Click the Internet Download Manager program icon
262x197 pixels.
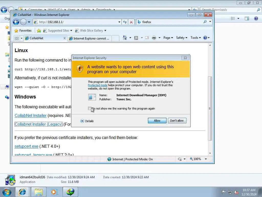click(x=92, y=97)
